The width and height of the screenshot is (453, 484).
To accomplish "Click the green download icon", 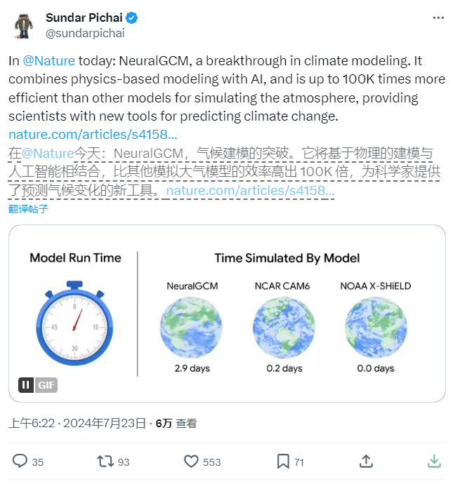I will (434, 461).
